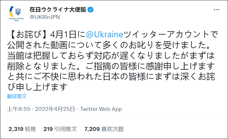View the 7,209 喜欢次数 likes list
228x139 pixels.
(x=104, y=129)
